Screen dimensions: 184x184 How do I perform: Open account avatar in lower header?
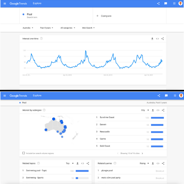(181, 95)
